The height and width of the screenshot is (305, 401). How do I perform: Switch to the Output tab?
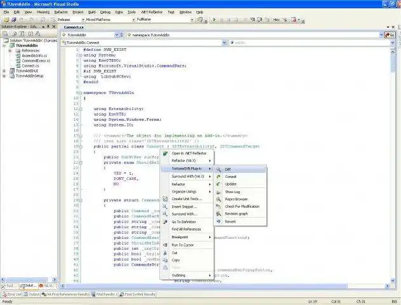[x=31, y=295]
